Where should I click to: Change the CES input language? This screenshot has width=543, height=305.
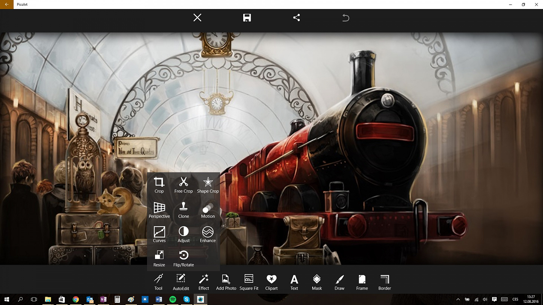[515, 300]
